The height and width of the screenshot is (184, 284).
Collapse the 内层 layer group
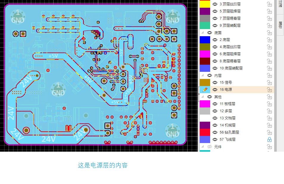(x=203, y=75)
